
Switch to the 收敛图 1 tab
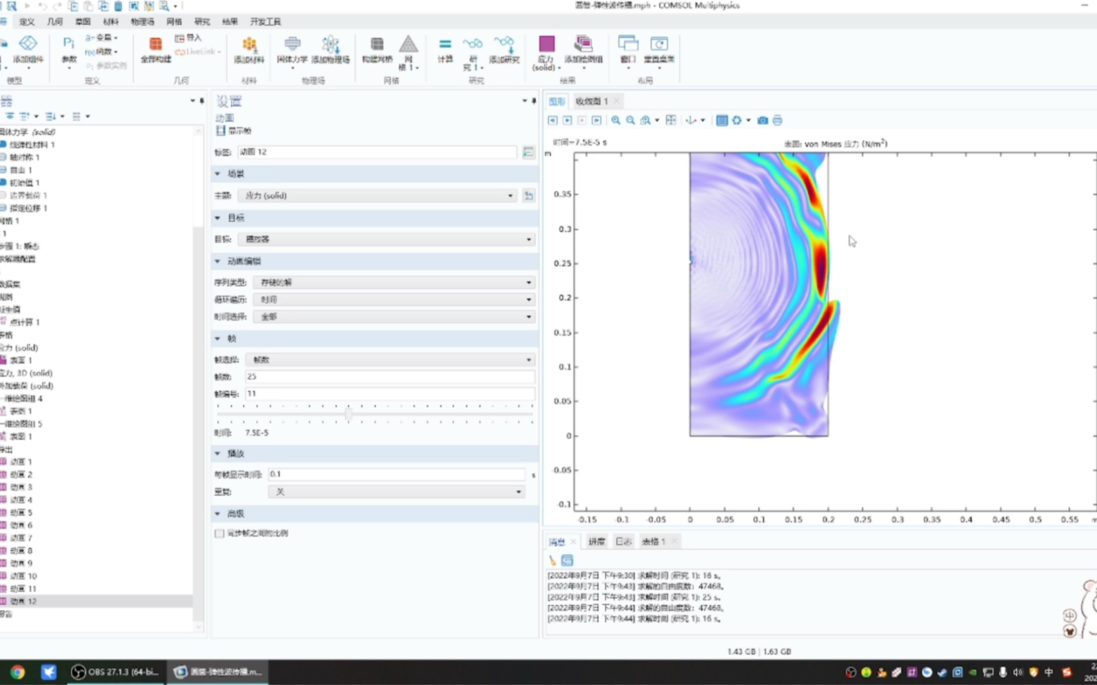tap(592, 101)
